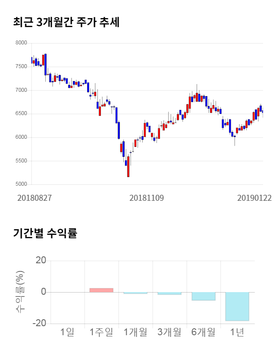Click the '수익률(%)' vertical axis title
The height and width of the screenshot is (349, 276).
pyautogui.click(x=21, y=292)
